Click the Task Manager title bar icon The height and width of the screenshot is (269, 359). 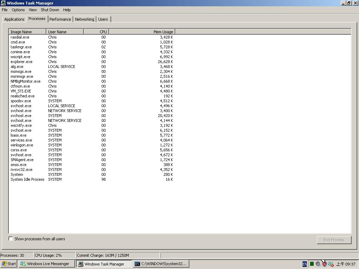(3, 3)
